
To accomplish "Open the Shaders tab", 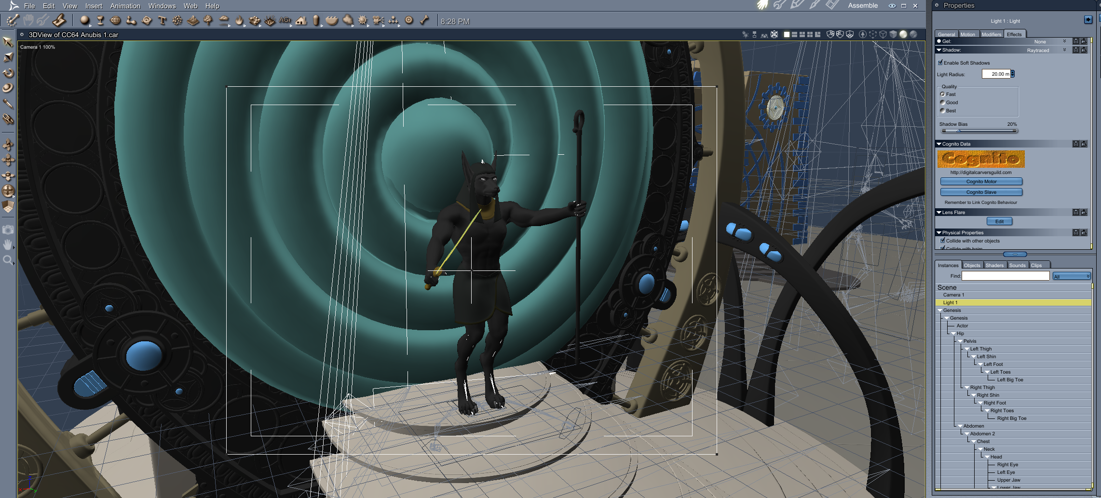I will (994, 265).
